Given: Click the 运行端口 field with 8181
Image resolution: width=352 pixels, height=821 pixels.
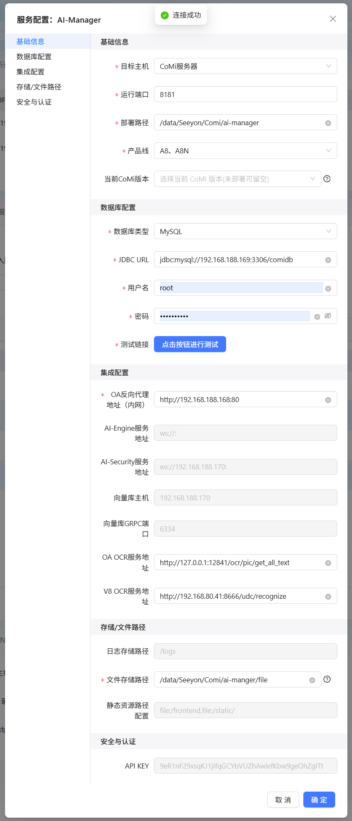Looking at the screenshot, I should tap(245, 94).
